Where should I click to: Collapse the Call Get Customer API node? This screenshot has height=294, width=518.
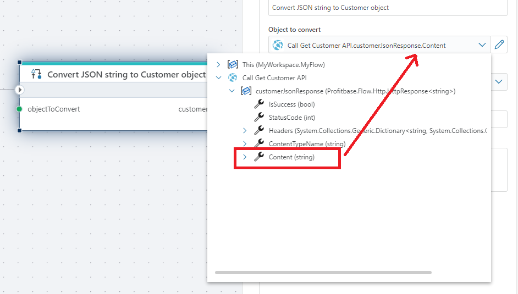click(x=218, y=78)
